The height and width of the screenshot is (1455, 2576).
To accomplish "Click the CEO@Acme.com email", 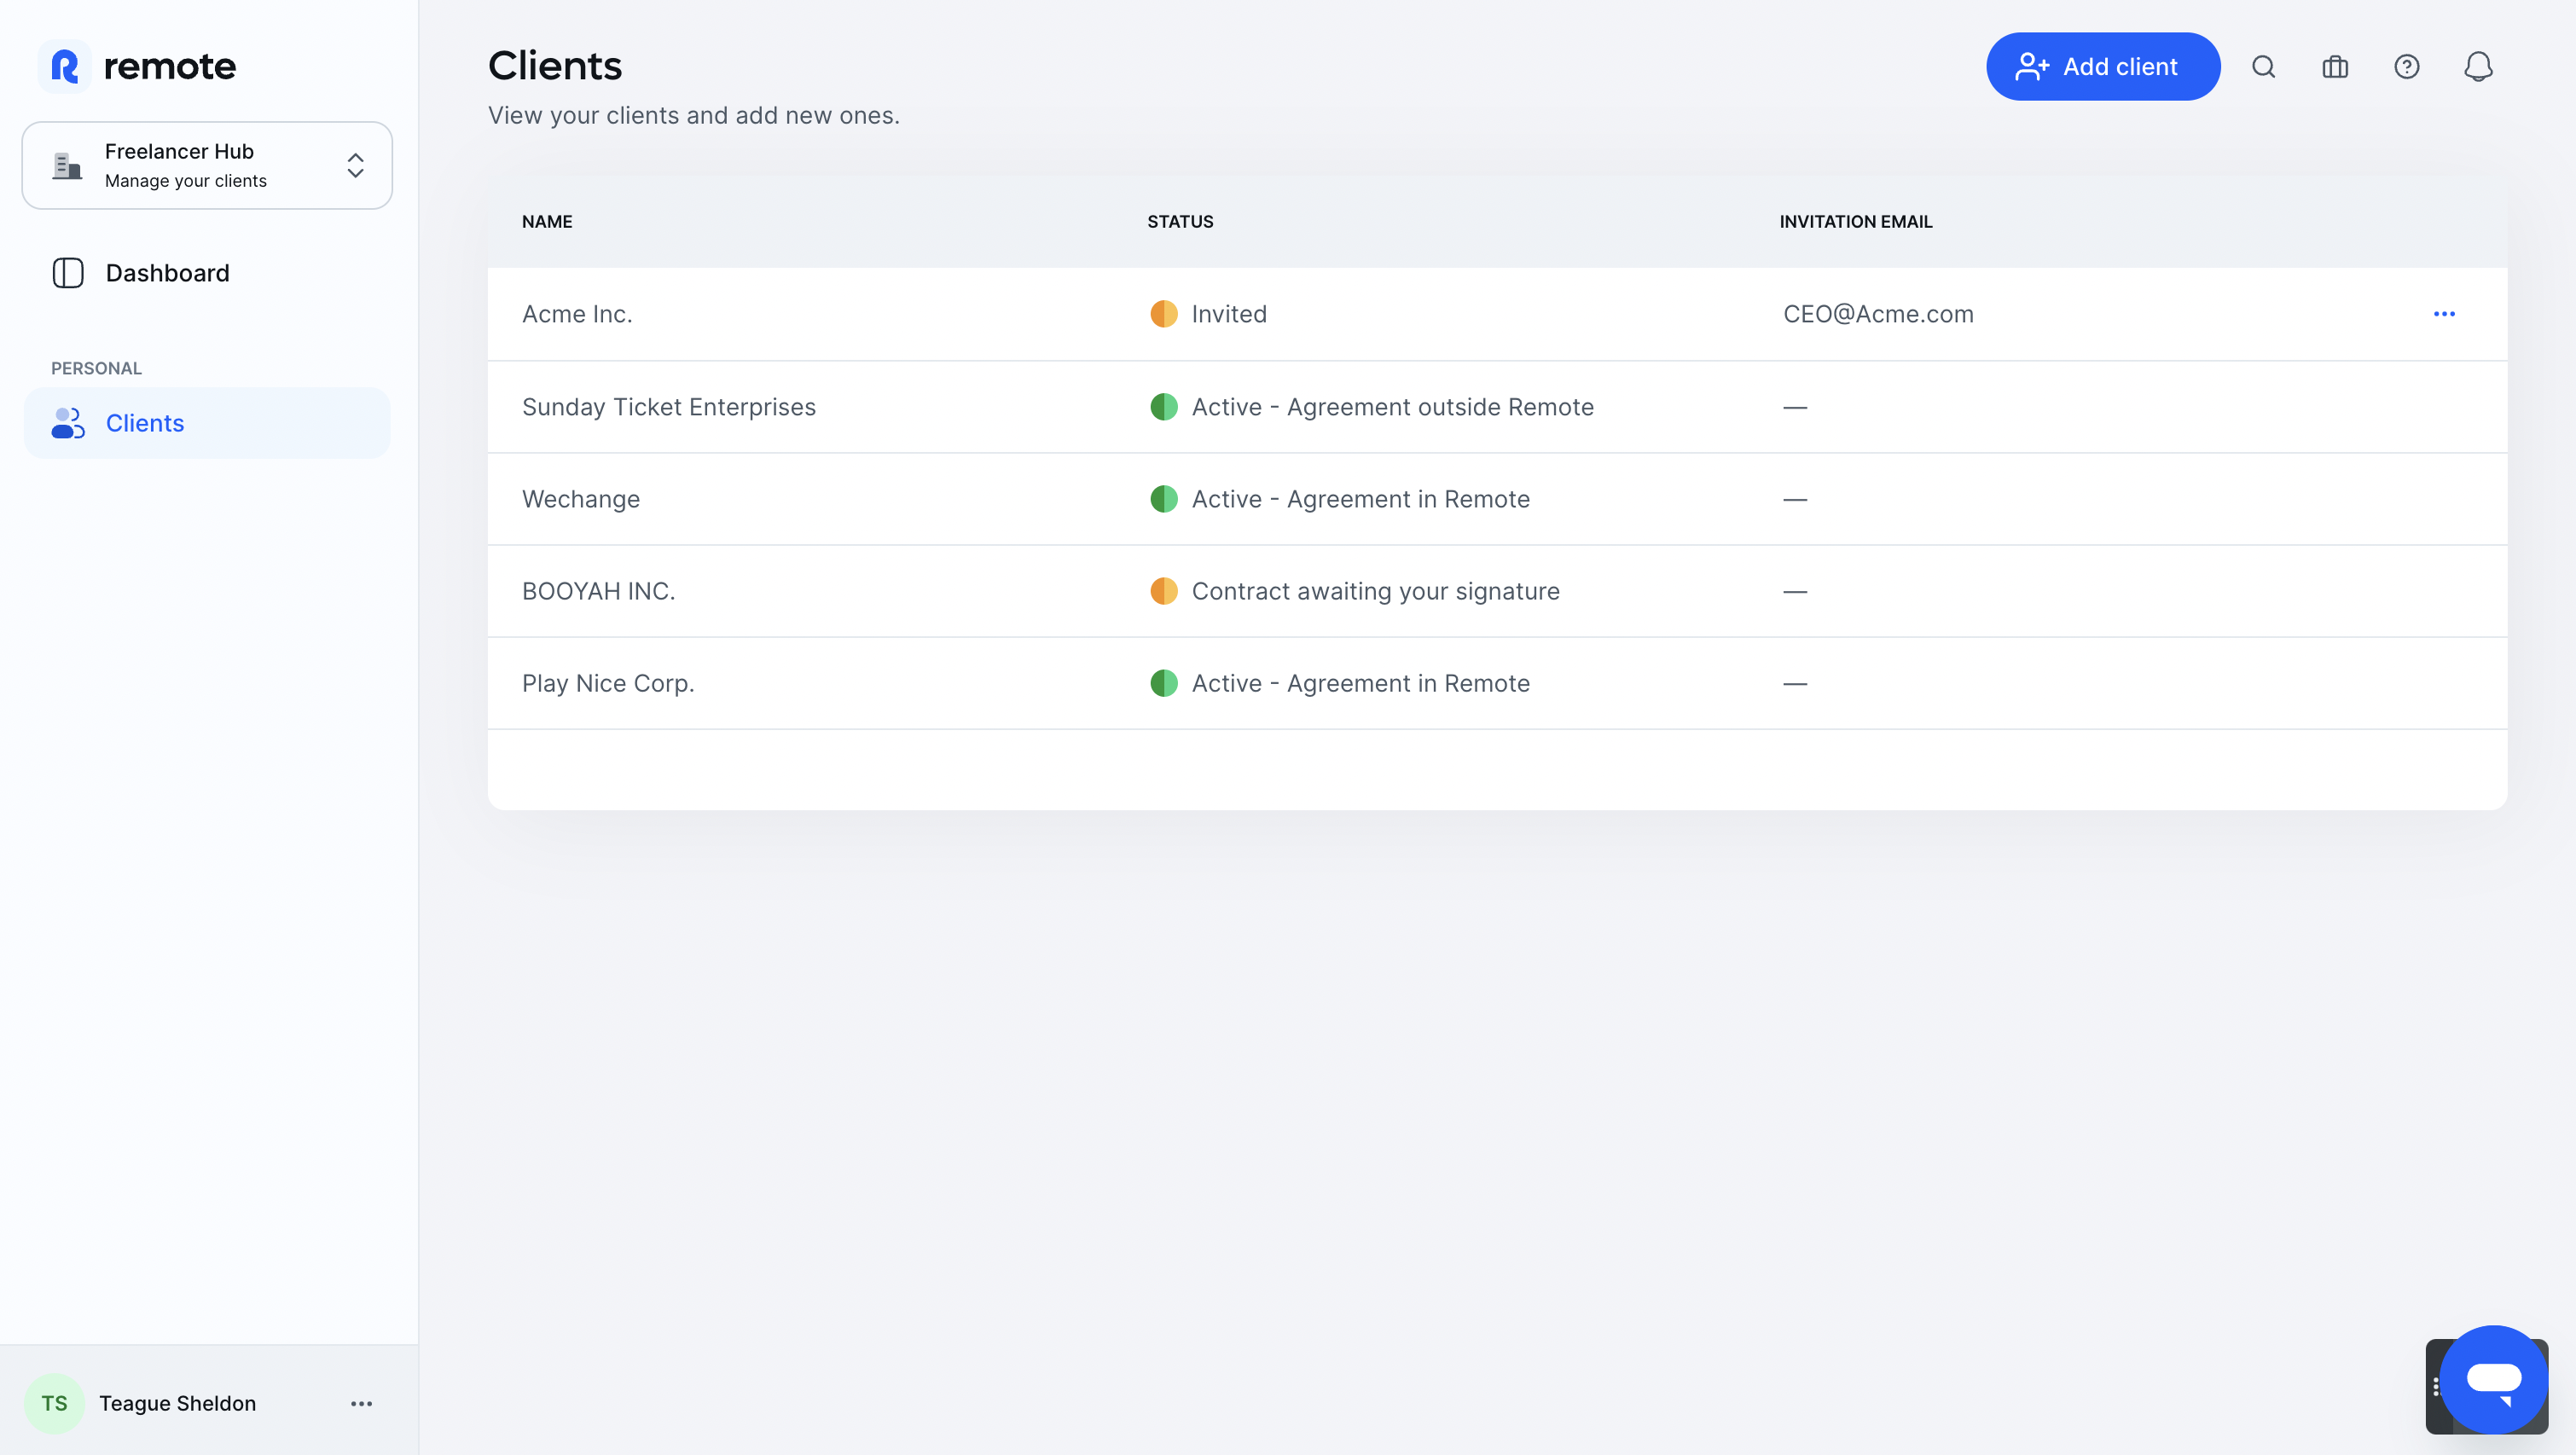I will click(1878, 314).
